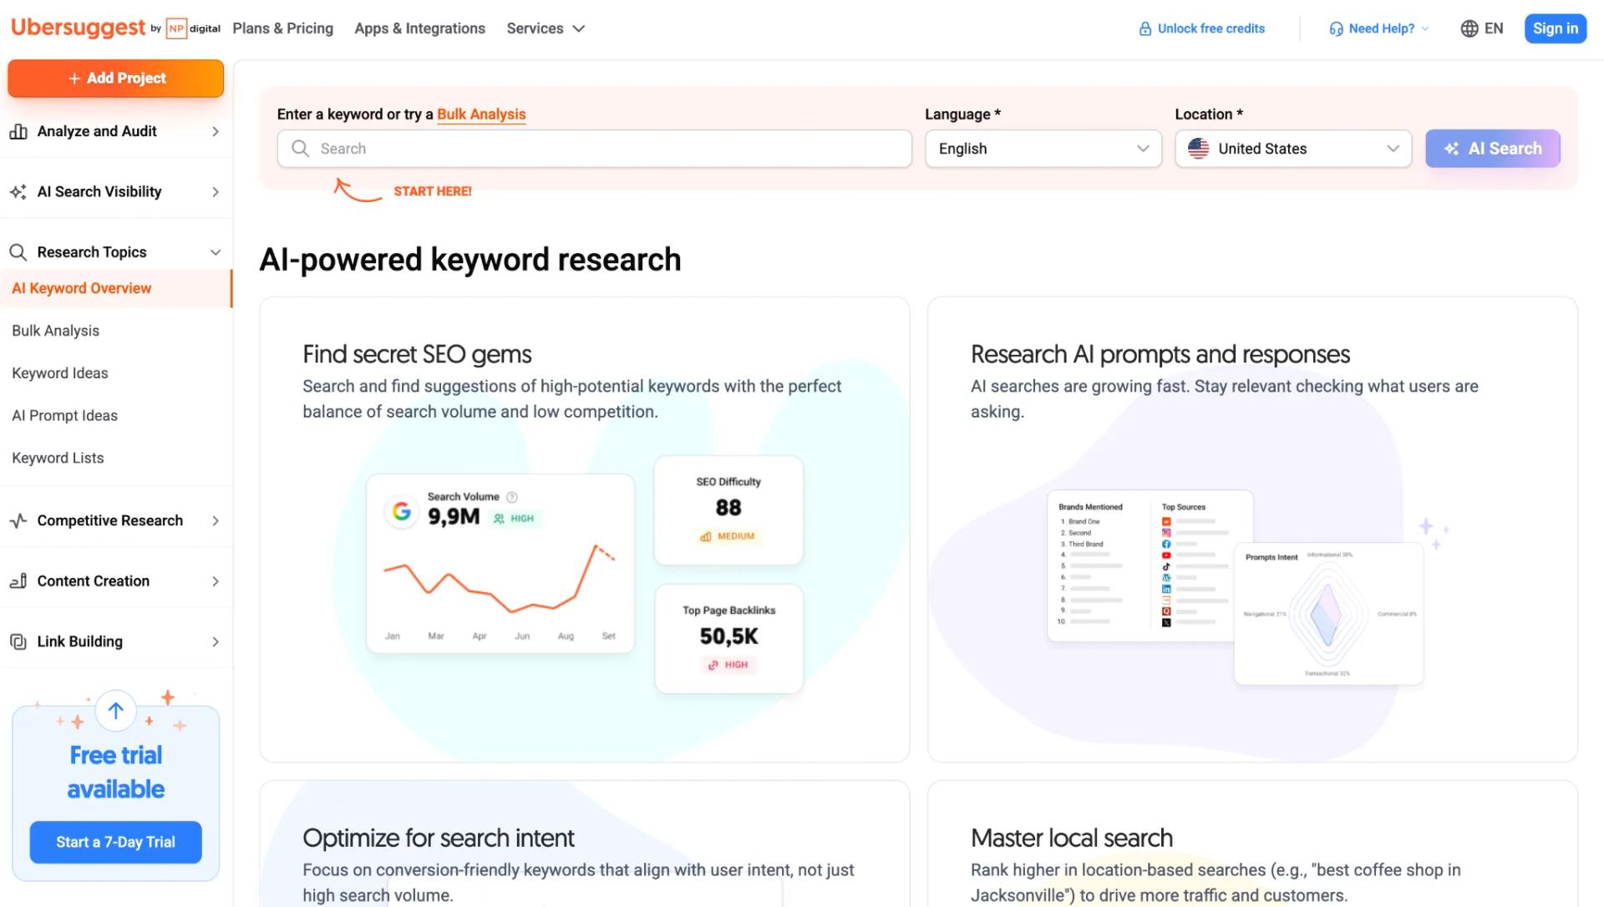
Task: Click the Content Creation writing icon
Action: (18, 581)
